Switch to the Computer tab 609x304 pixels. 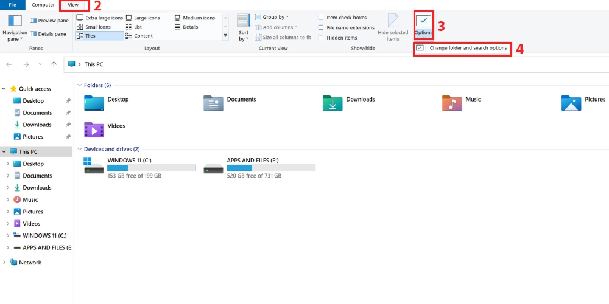[x=43, y=5]
